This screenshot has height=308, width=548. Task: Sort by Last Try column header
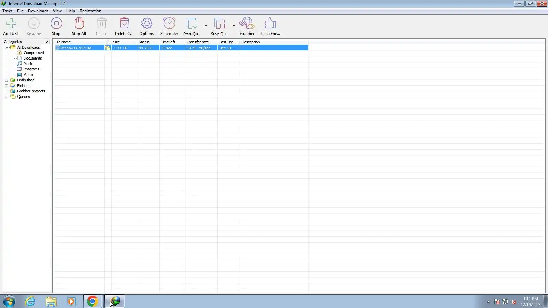229,42
